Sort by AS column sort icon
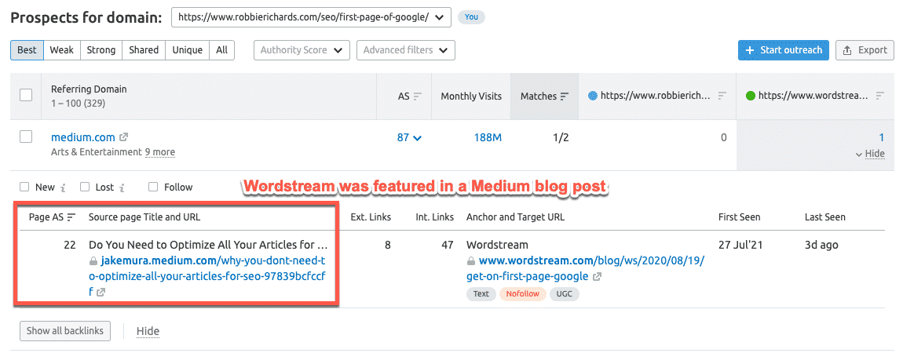This screenshot has width=903, height=353. point(417,96)
